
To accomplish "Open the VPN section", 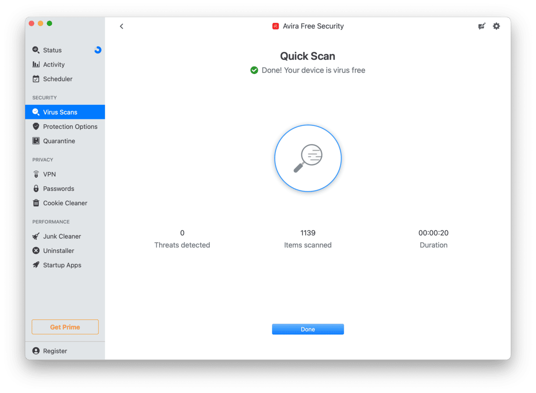I will pyautogui.click(x=65, y=174).
